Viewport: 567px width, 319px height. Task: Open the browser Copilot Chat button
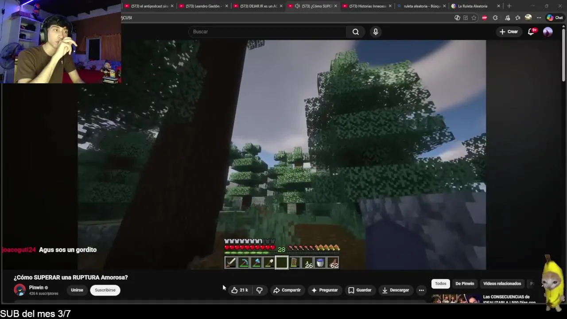(556, 18)
